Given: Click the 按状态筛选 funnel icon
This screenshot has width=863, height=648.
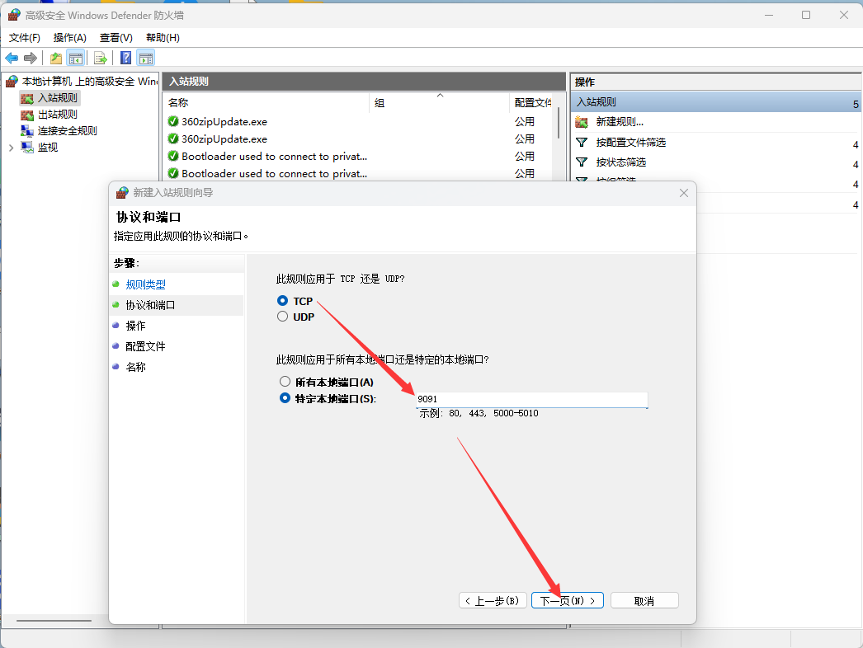Looking at the screenshot, I should click(x=582, y=162).
